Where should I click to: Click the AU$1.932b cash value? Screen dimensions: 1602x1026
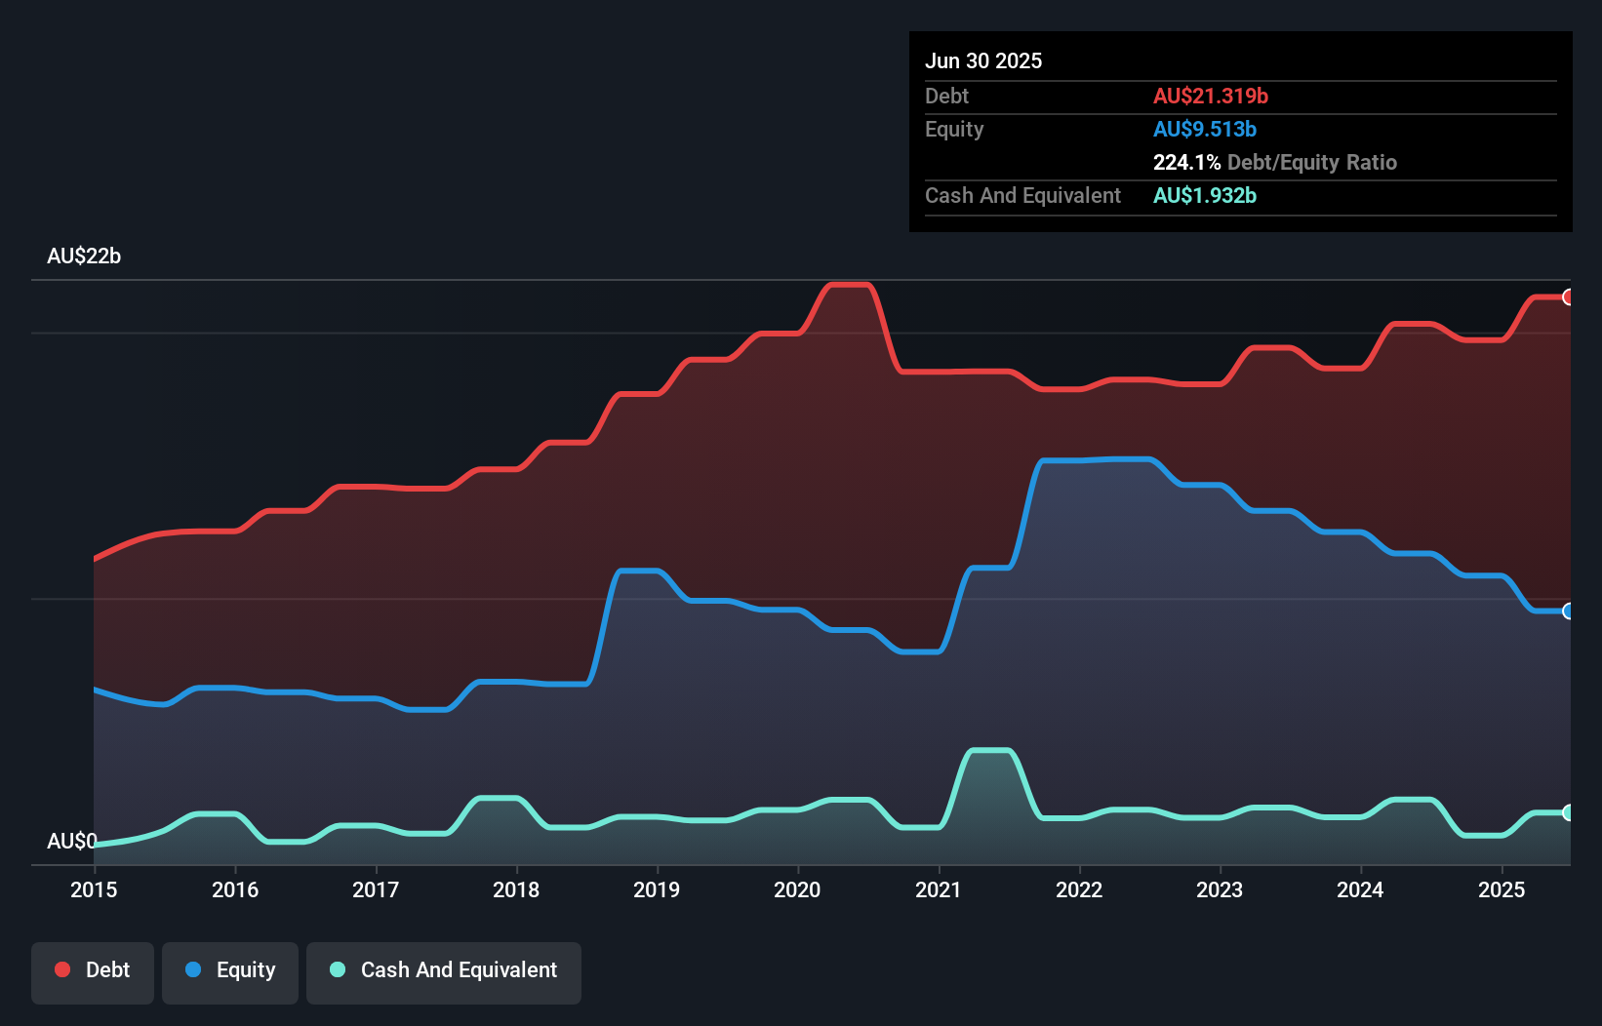click(1205, 195)
